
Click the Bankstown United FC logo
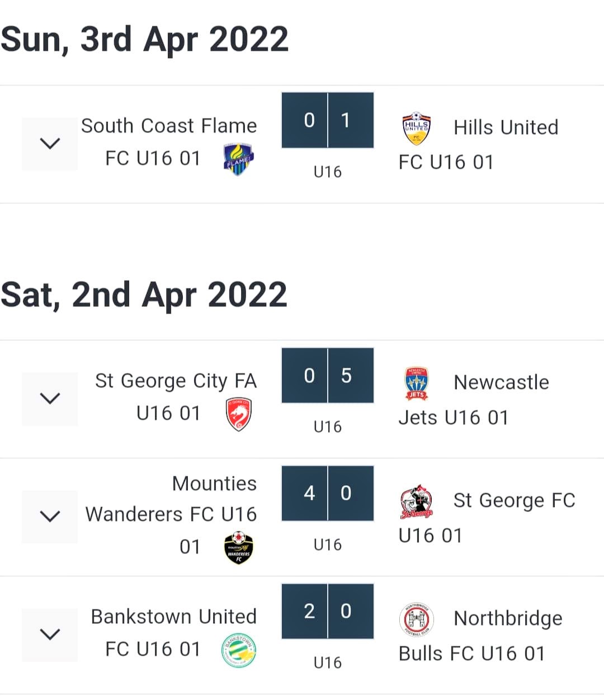click(x=238, y=650)
